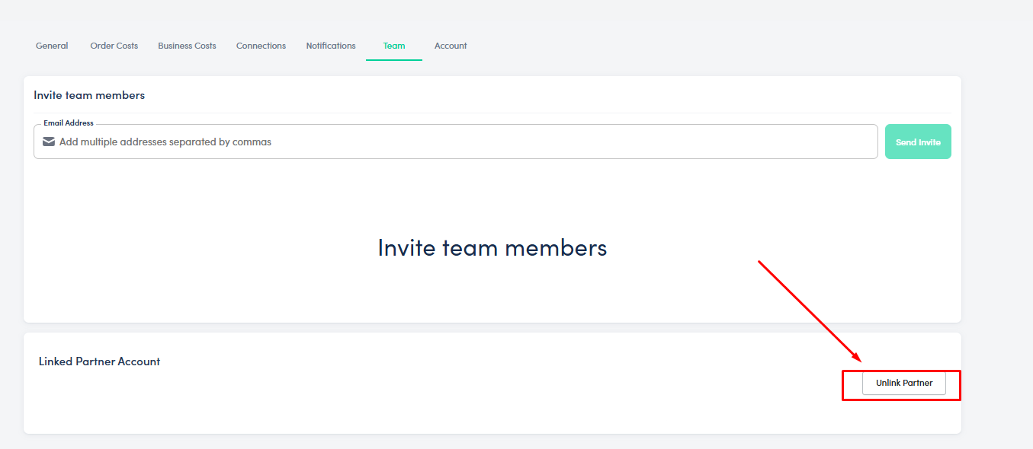This screenshot has width=1033, height=449.
Task: Click the green underline beneath Team tab
Action: click(x=394, y=60)
